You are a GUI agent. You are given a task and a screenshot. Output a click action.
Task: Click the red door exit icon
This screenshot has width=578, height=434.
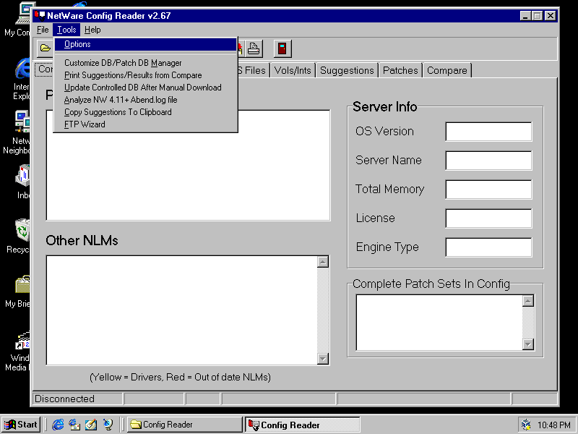282,48
